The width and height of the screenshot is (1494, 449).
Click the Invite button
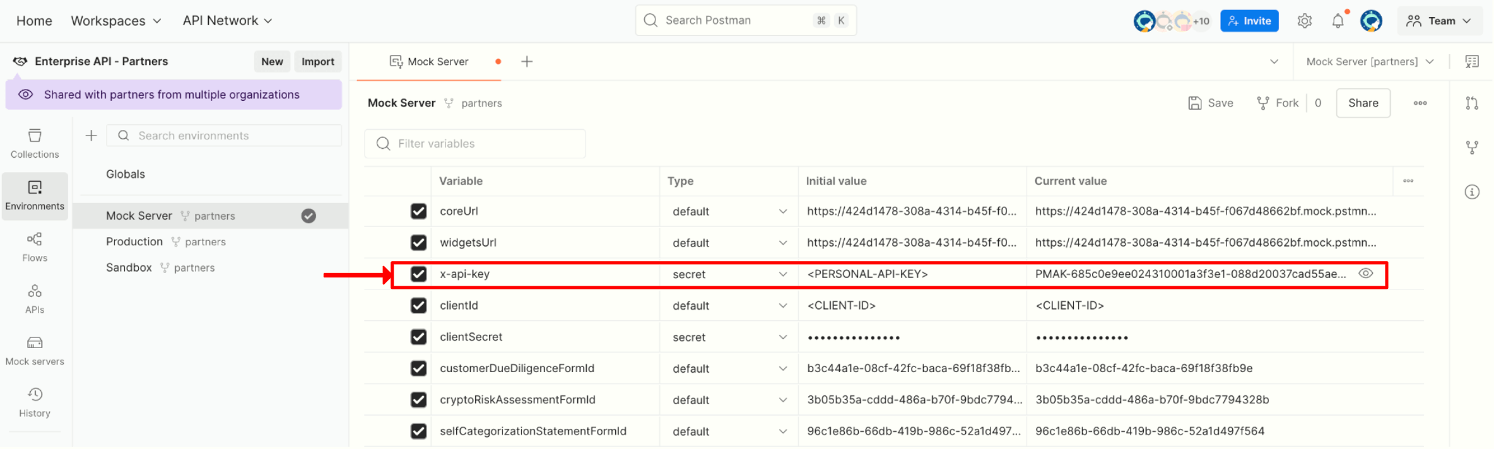[x=1249, y=21]
